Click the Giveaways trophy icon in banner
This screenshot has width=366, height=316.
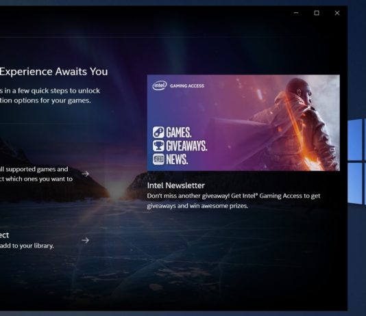(158, 146)
